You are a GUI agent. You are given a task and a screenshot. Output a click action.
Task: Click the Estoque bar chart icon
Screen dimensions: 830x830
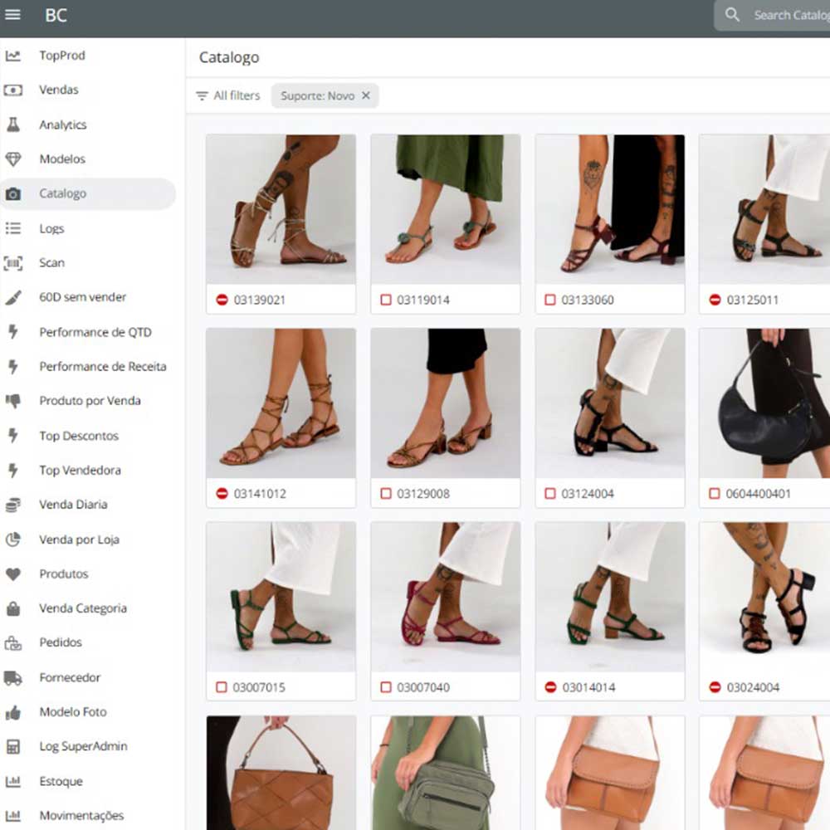point(13,781)
